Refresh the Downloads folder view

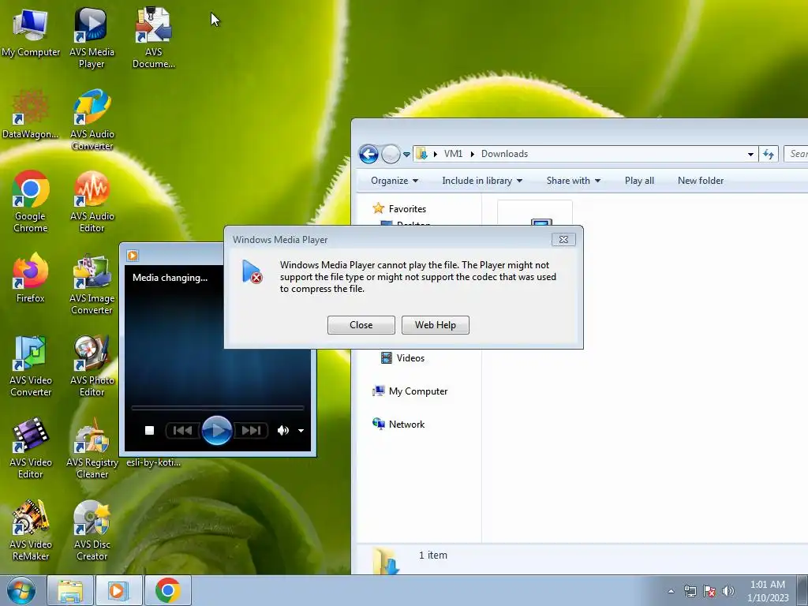pos(769,154)
